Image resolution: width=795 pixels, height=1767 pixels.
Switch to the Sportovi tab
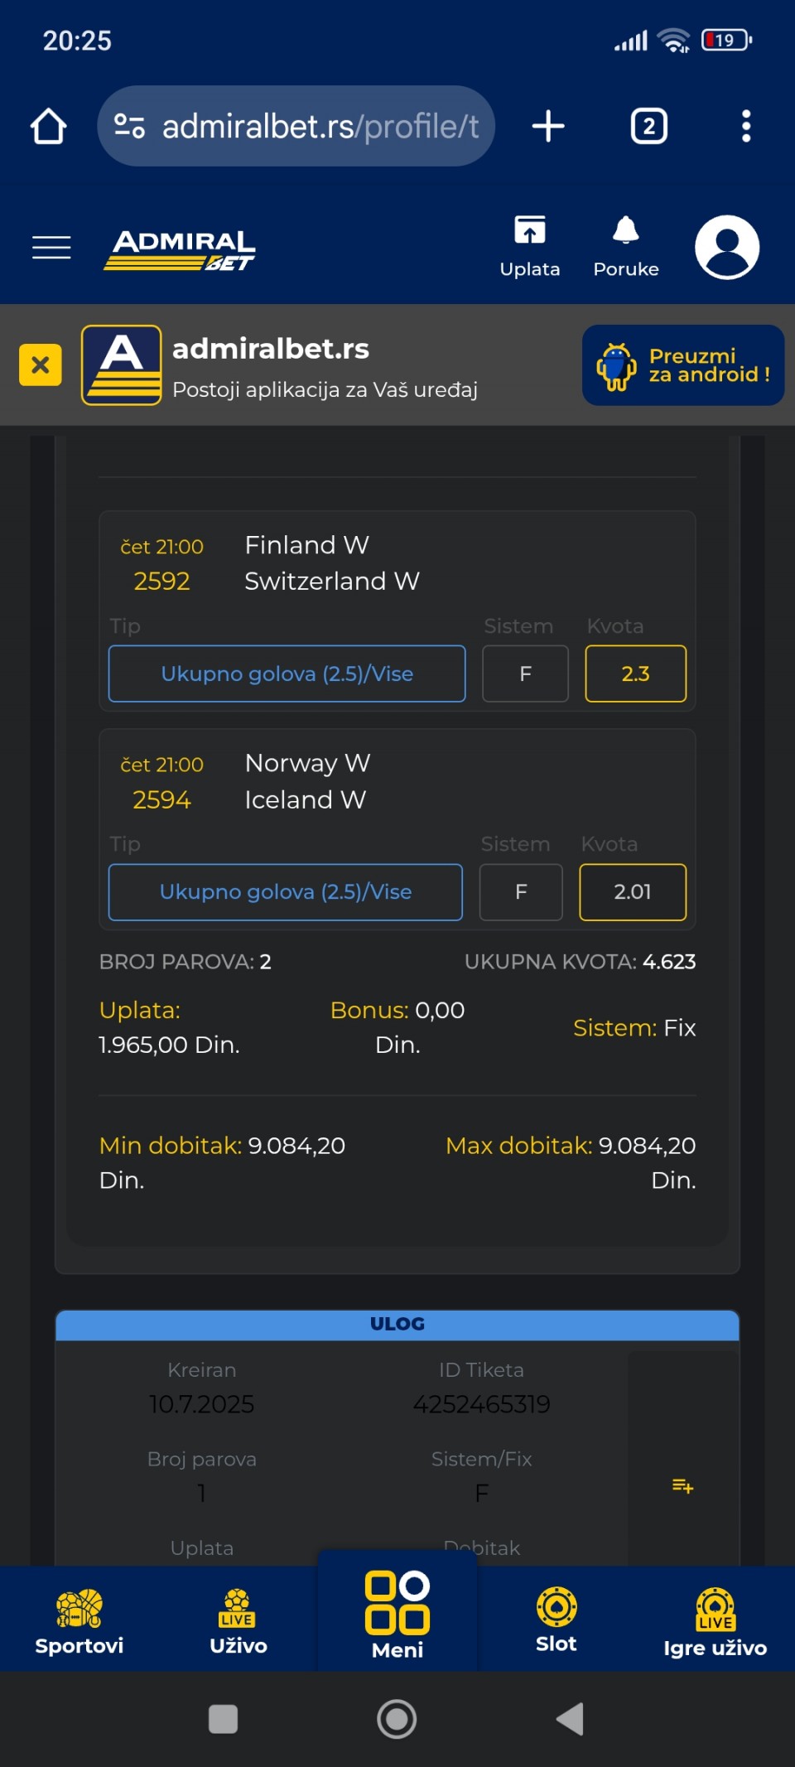79,1621
